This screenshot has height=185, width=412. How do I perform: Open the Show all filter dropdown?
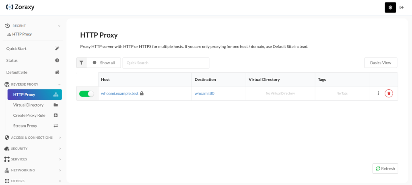click(104, 63)
